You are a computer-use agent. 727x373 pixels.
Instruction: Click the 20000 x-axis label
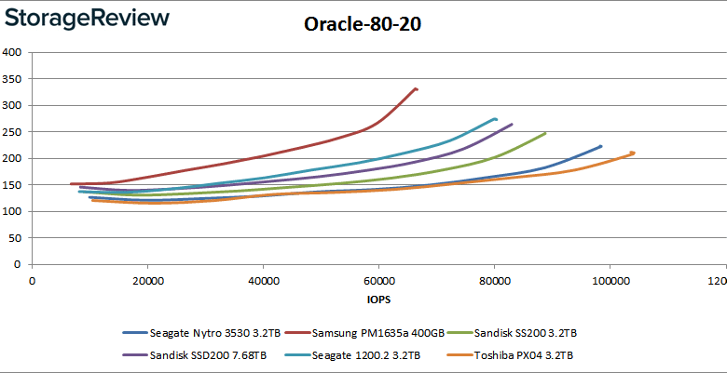(147, 280)
